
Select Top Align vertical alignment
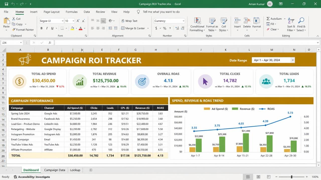point(93,21)
